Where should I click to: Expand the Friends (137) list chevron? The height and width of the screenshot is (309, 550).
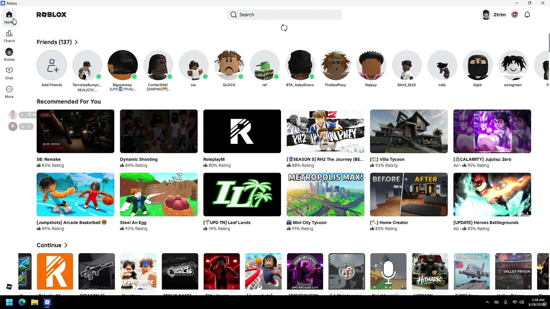[x=76, y=42]
